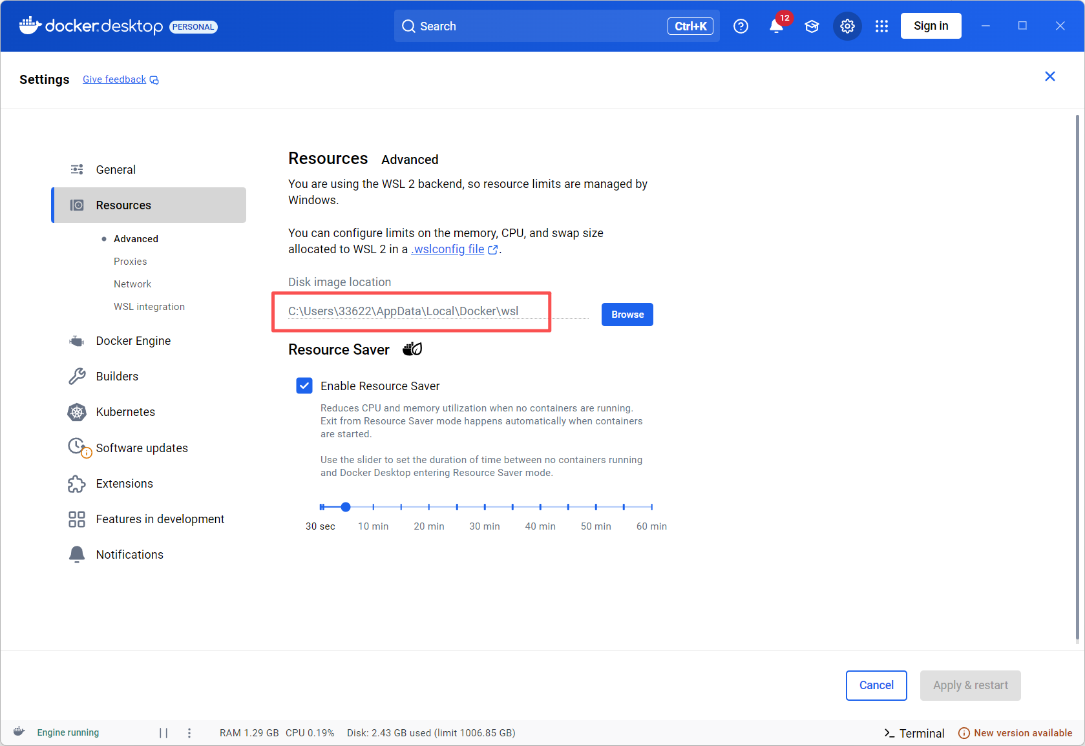Select the Proxies sub-item
The height and width of the screenshot is (746, 1085).
(x=131, y=262)
